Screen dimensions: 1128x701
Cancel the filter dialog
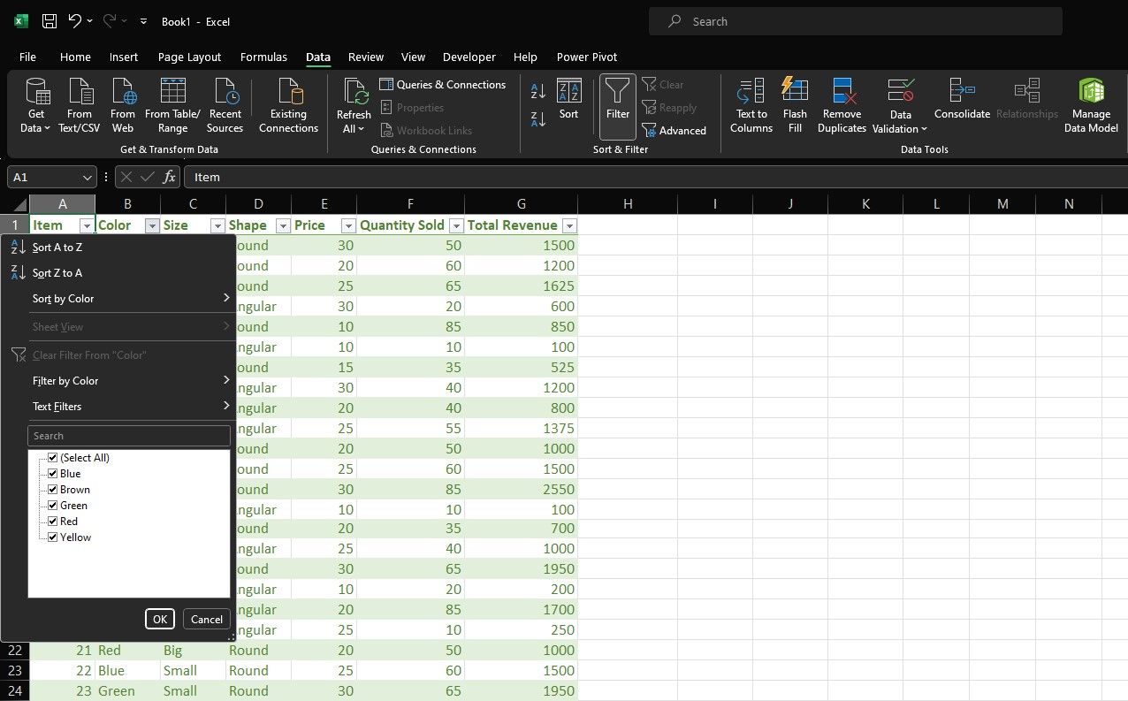tap(206, 619)
